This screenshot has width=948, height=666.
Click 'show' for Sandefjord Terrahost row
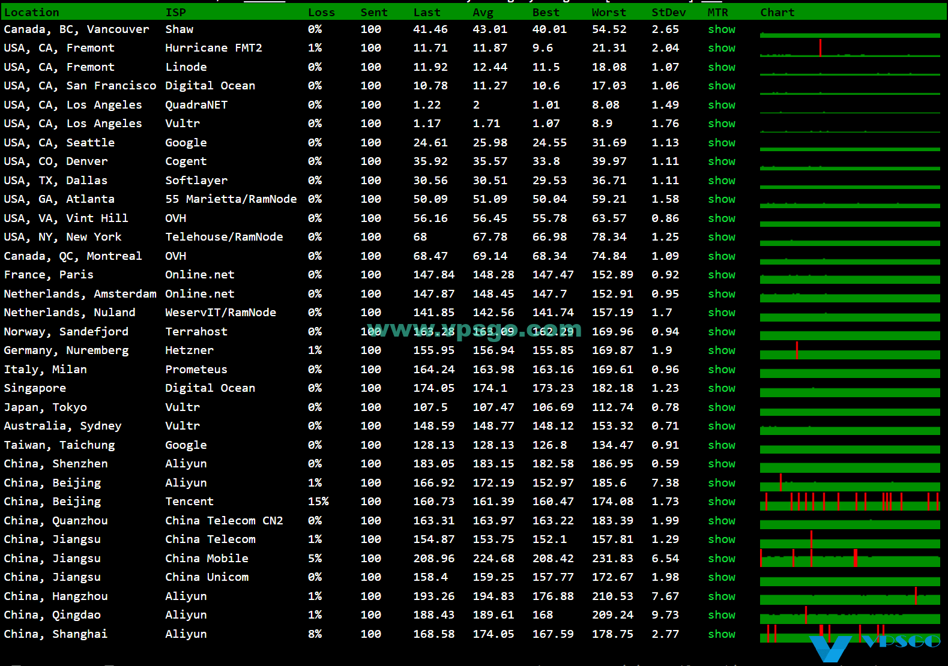(x=721, y=332)
